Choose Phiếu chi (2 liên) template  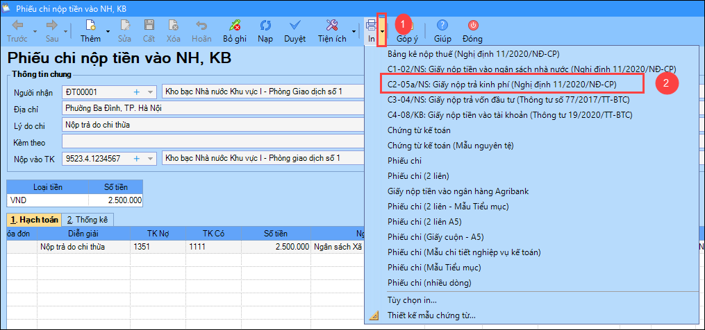(418, 176)
